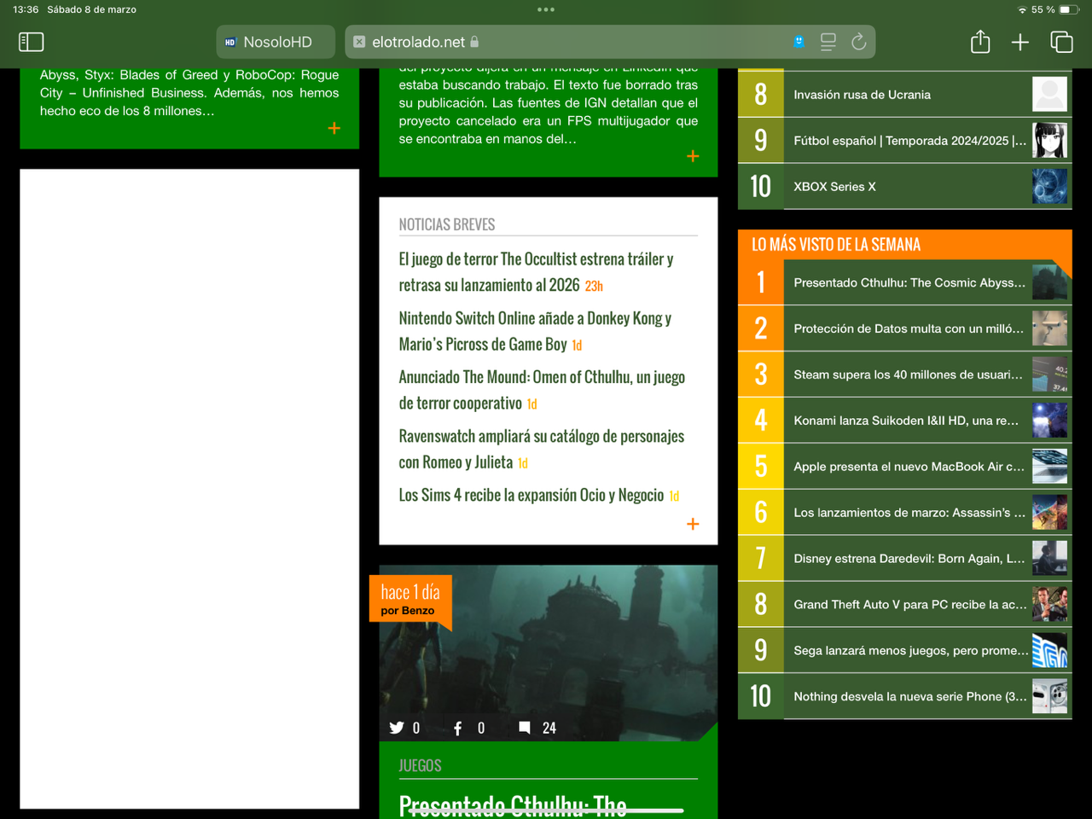
Task: Show the Safari sidebar
Action: click(x=31, y=42)
